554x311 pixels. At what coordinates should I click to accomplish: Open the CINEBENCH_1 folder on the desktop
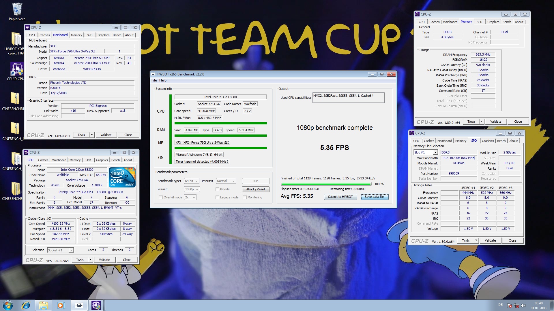click(15, 131)
